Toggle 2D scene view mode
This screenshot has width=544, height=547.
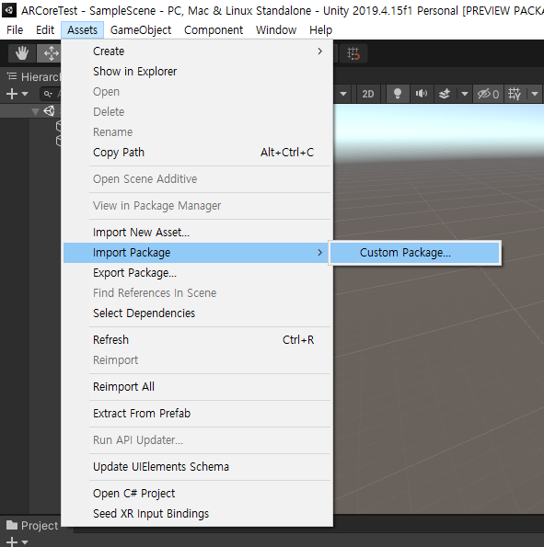pos(368,94)
